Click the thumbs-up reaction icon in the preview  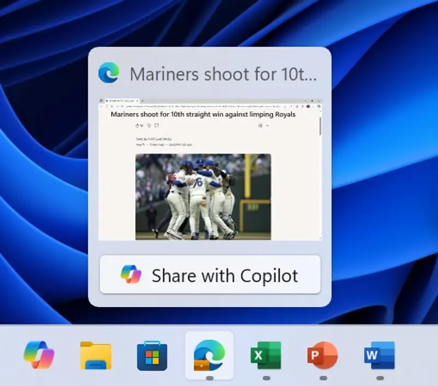(x=136, y=126)
